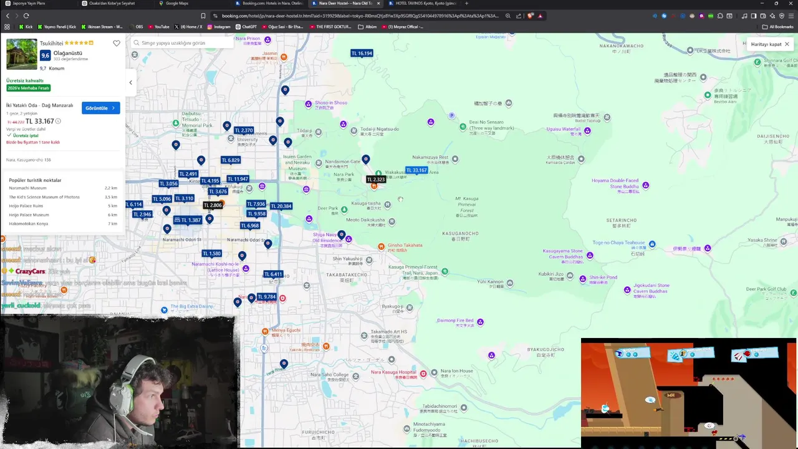This screenshot has width=798, height=449.
Task: Select the TL 6.411 map price marker
Action: coord(273,274)
